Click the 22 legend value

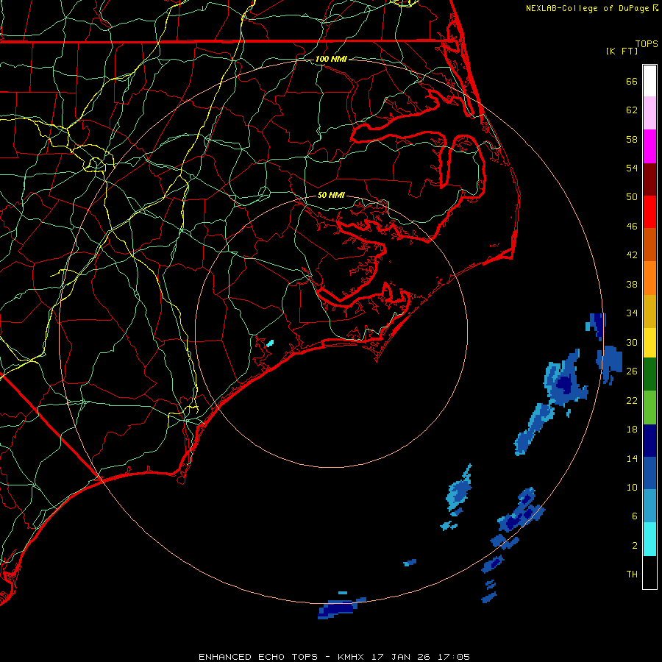click(x=632, y=400)
